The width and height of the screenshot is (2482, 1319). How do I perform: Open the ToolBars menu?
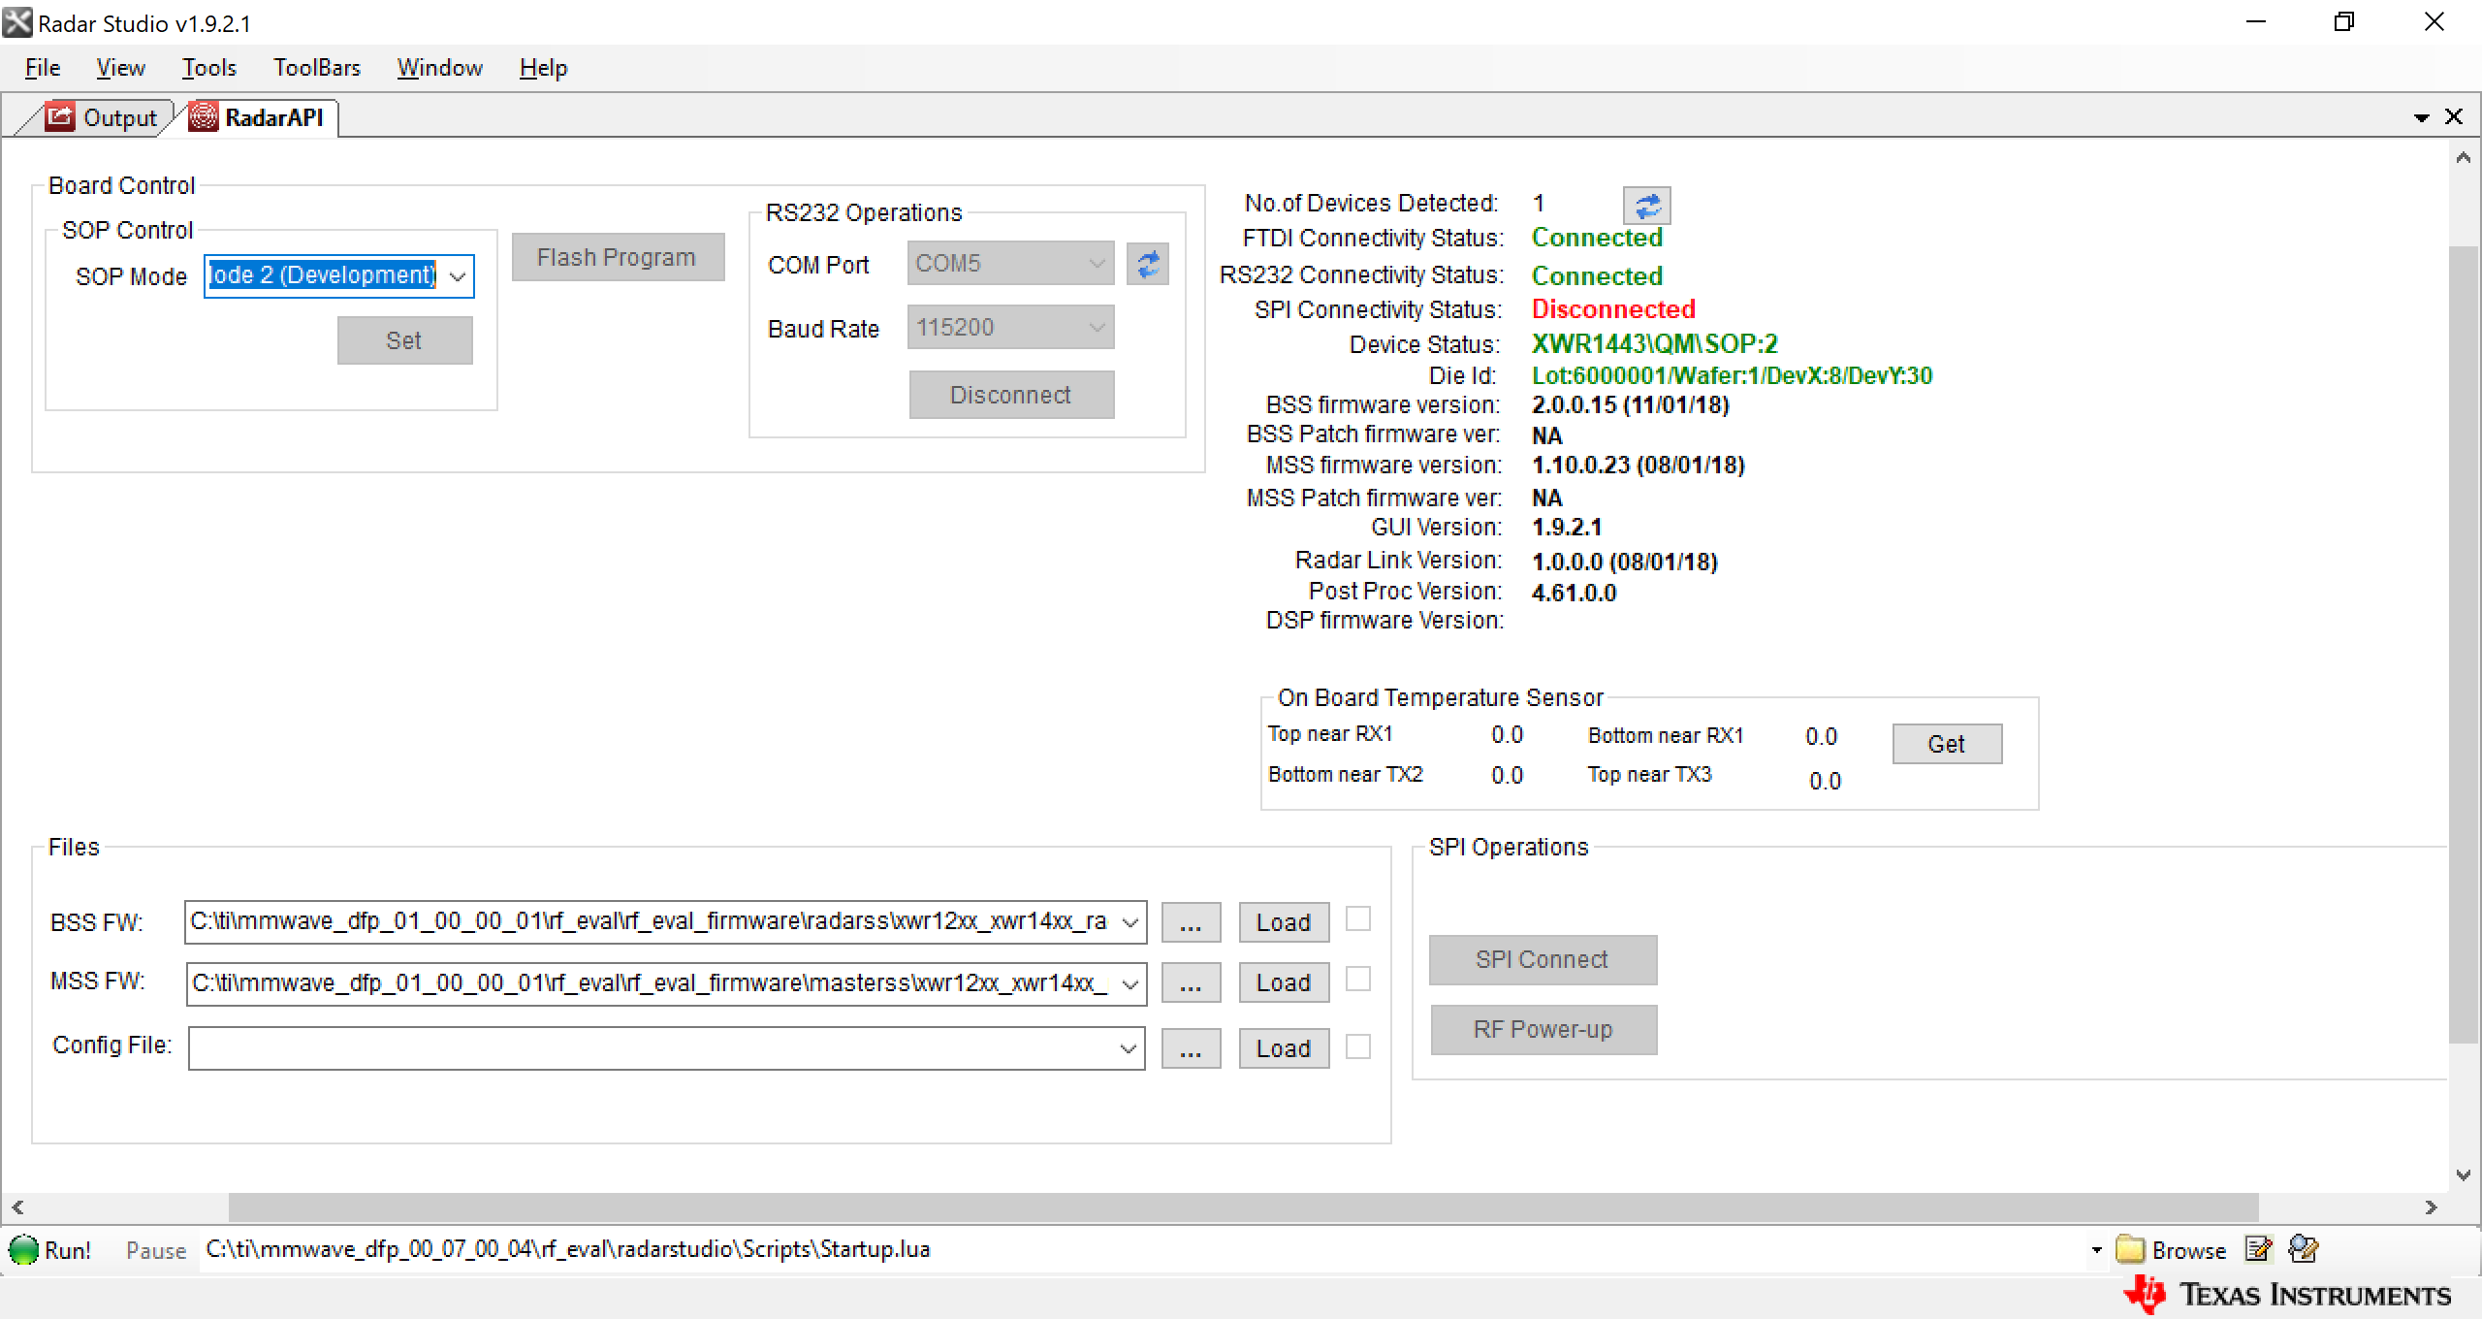(317, 68)
